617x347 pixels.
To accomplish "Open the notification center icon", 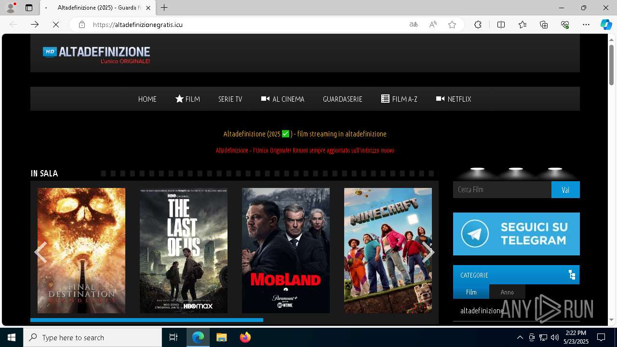I will [x=601, y=337].
